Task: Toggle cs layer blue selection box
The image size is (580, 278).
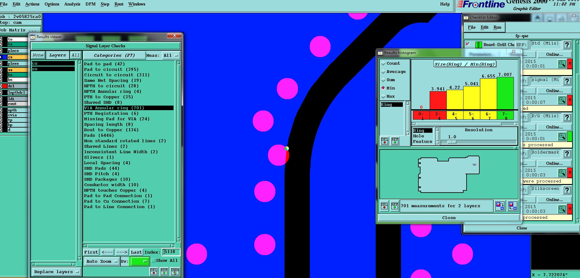Action: (x=5, y=57)
